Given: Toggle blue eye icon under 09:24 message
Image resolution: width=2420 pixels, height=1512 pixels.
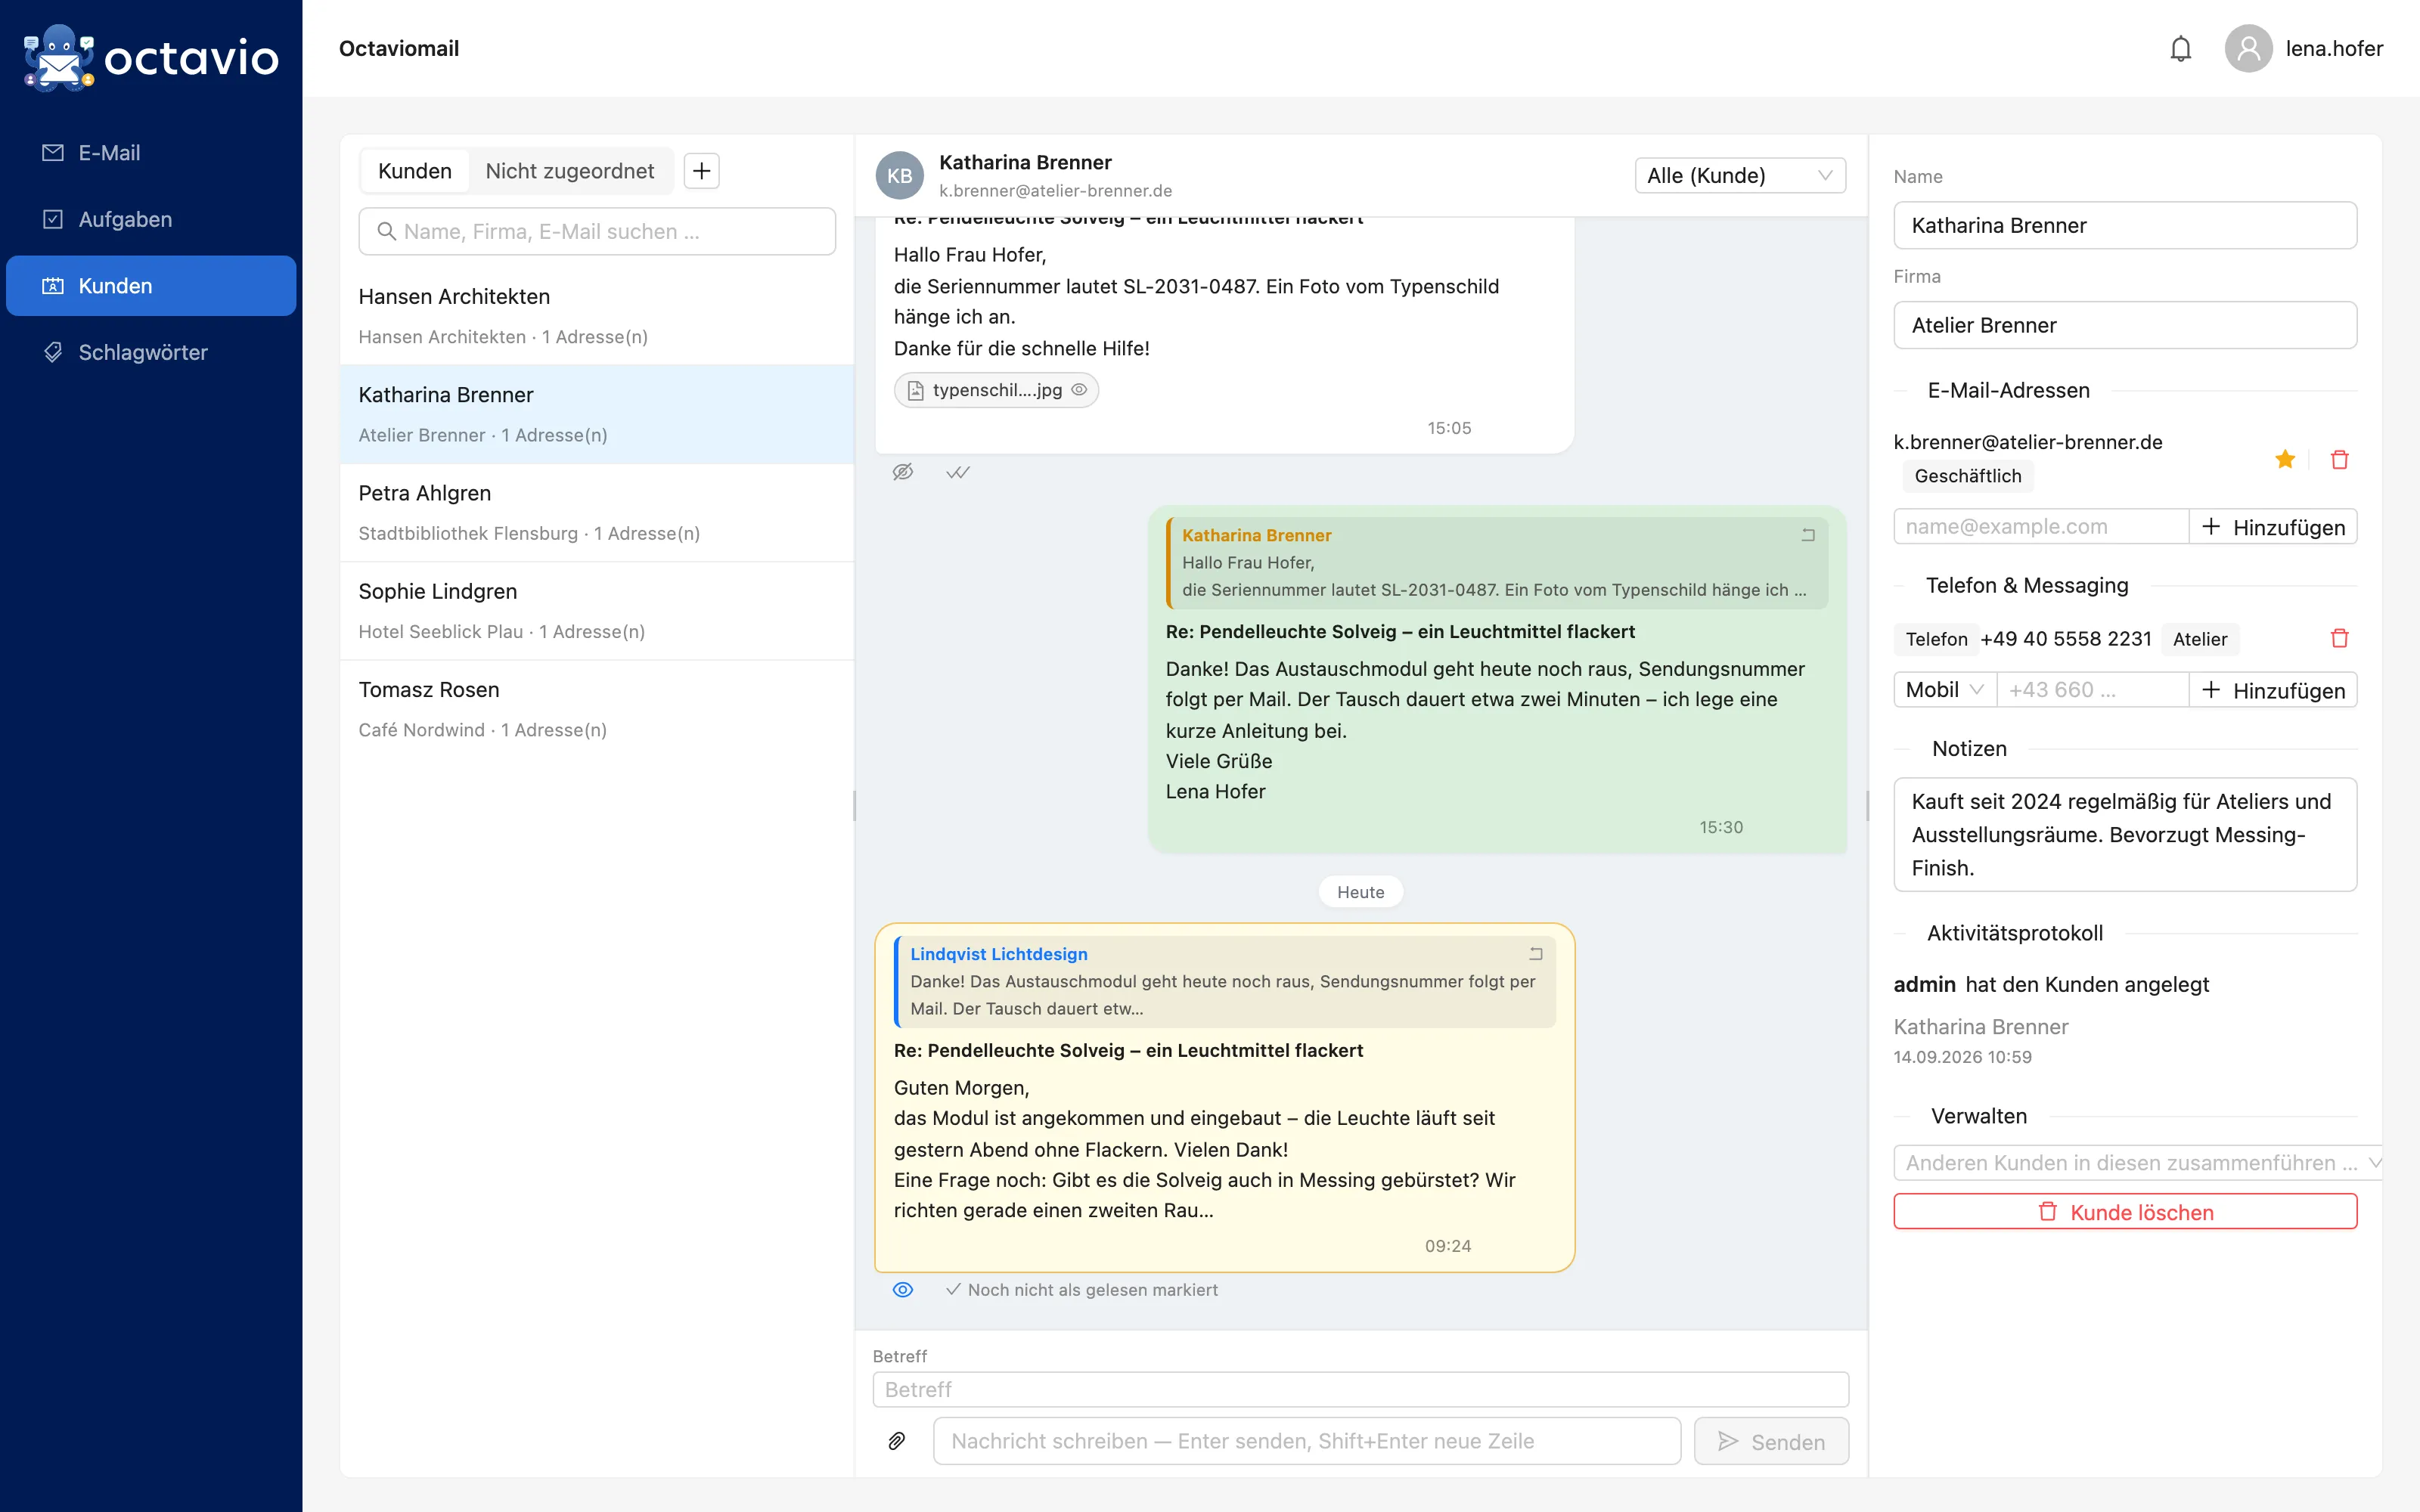Looking at the screenshot, I should click(x=903, y=1290).
